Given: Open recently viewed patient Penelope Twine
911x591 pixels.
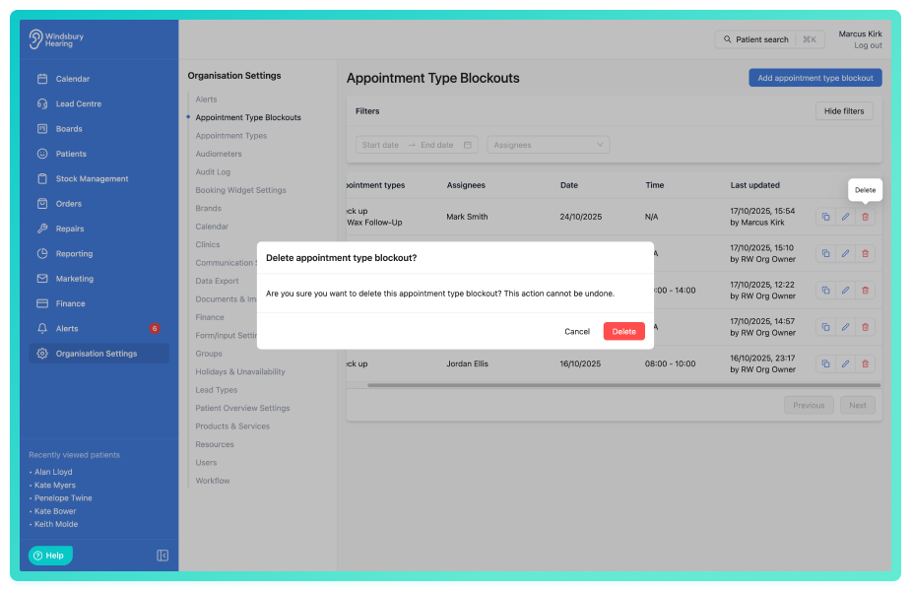Looking at the screenshot, I should pos(63,498).
